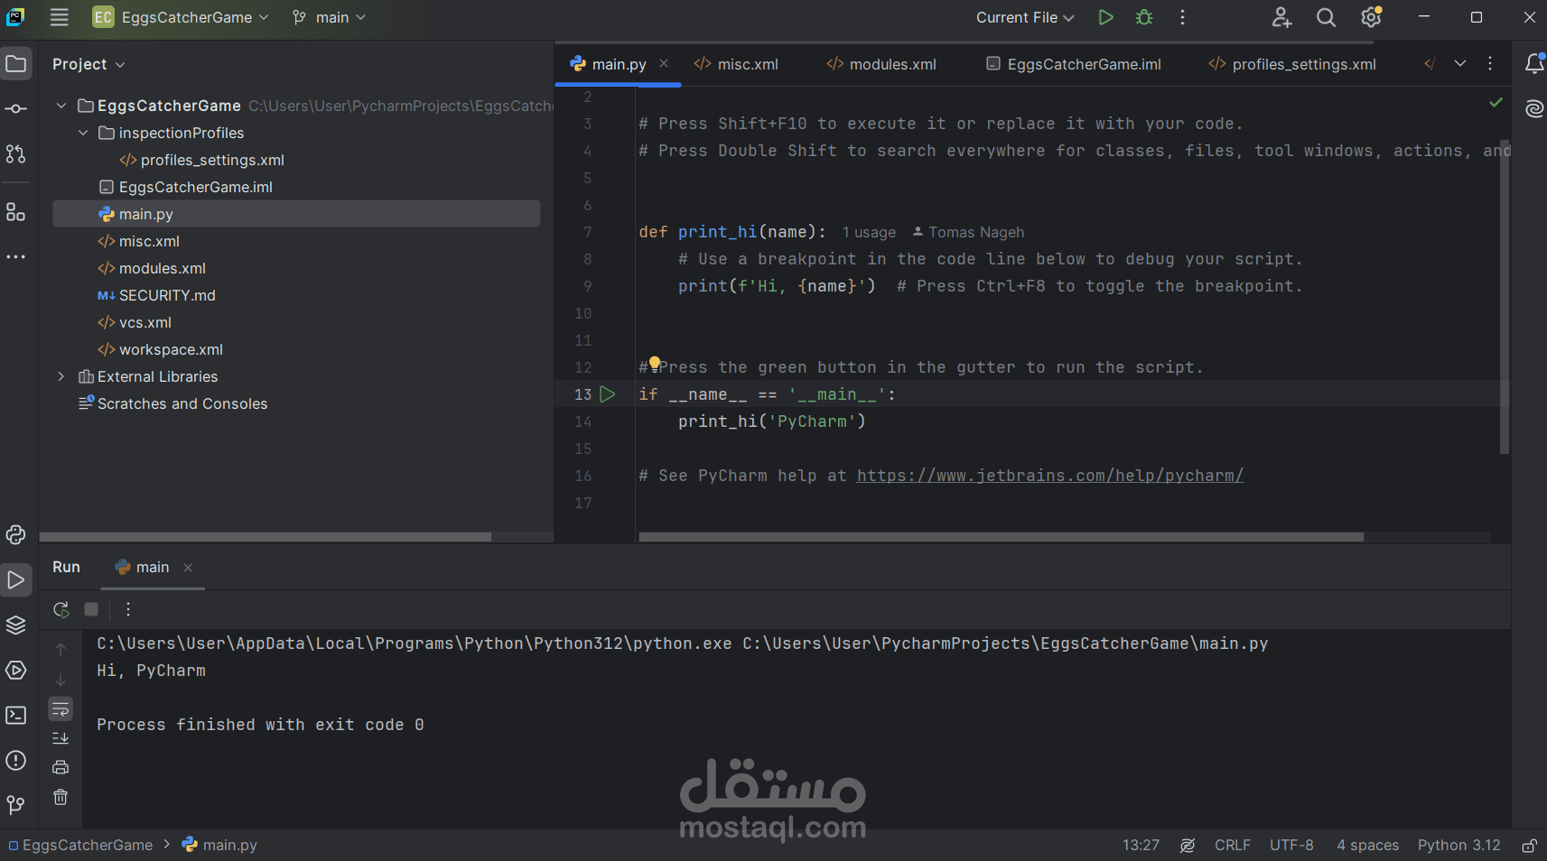Viewport: 1547px width, 861px height.
Task: Open CRLF line separator selector
Action: click(1233, 846)
